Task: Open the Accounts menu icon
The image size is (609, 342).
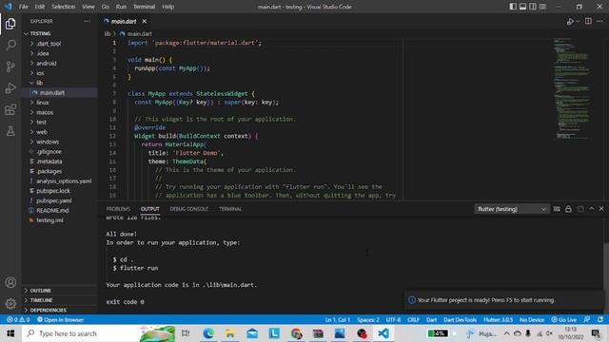Action: 10,282
